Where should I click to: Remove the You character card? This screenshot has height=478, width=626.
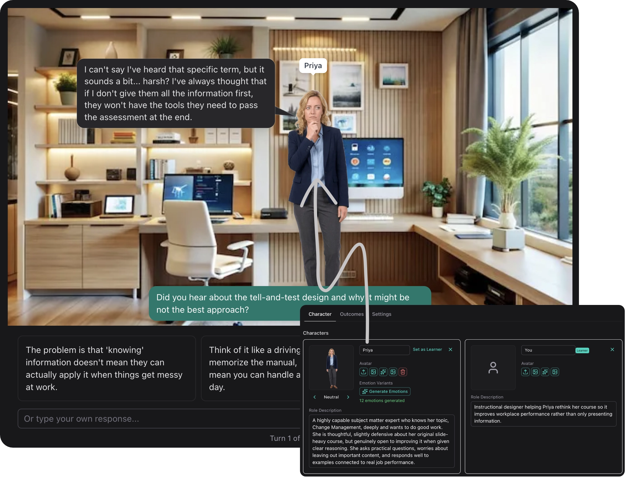point(612,350)
